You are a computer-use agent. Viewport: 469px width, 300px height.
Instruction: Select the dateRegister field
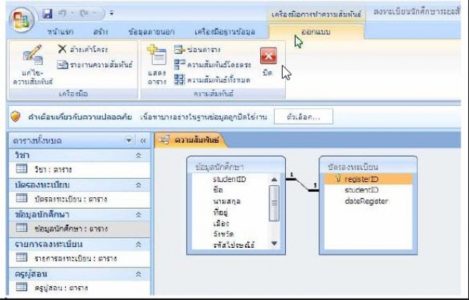click(366, 201)
